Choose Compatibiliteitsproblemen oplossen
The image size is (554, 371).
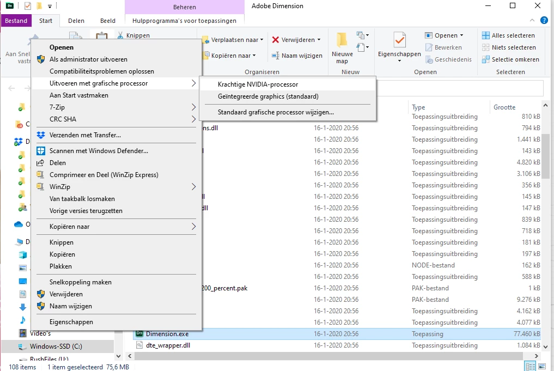coord(117,71)
